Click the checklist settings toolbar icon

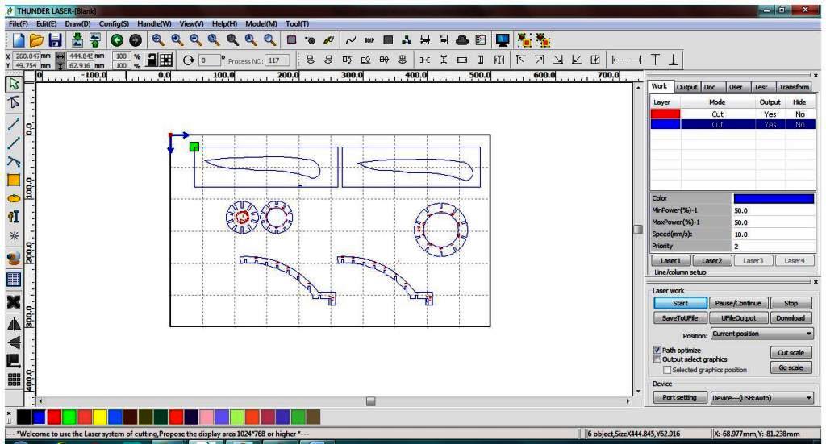(481, 40)
